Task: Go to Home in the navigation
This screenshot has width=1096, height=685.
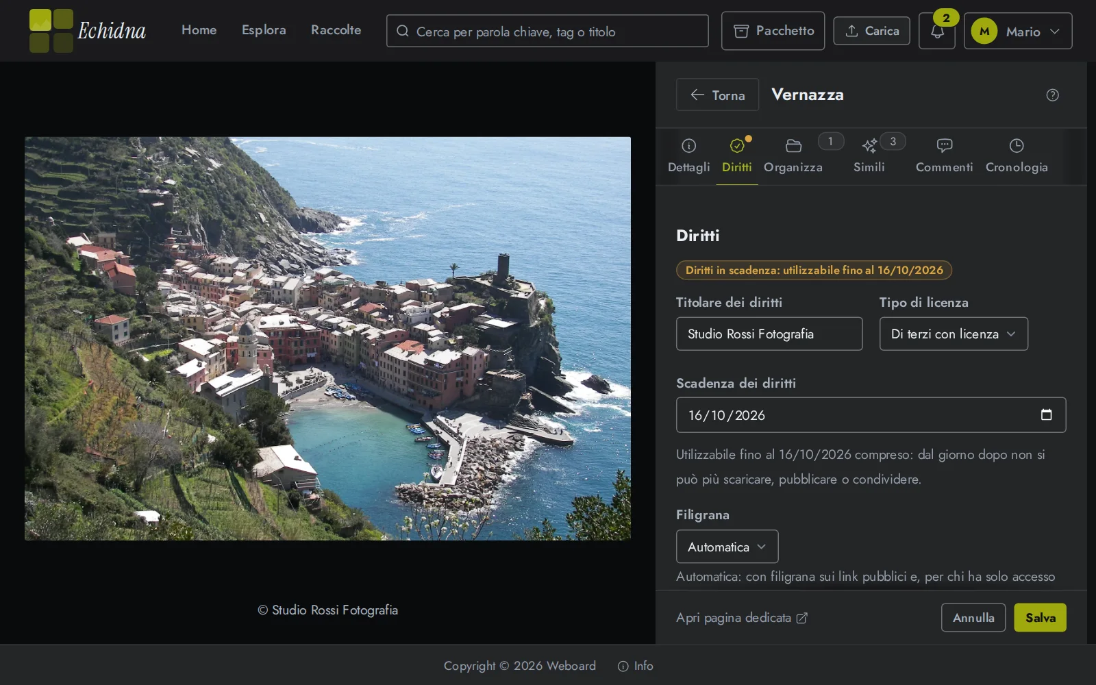Action: [199, 30]
